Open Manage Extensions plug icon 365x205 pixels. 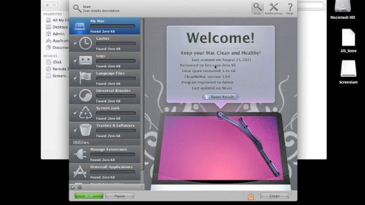pyautogui.click(x=80, y=154)
